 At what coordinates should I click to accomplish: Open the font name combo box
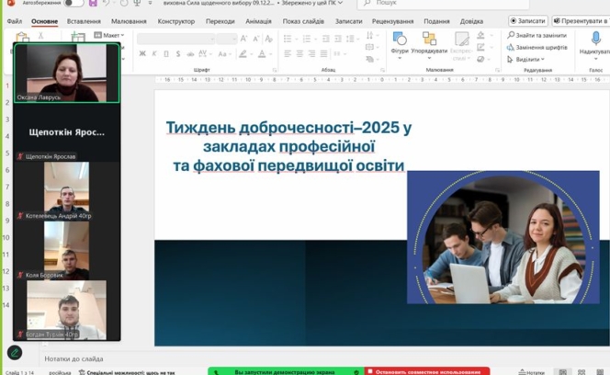coord(175,39)
